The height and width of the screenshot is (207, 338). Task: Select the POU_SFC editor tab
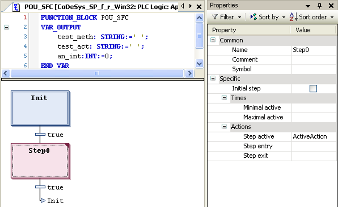pos(98,6)
